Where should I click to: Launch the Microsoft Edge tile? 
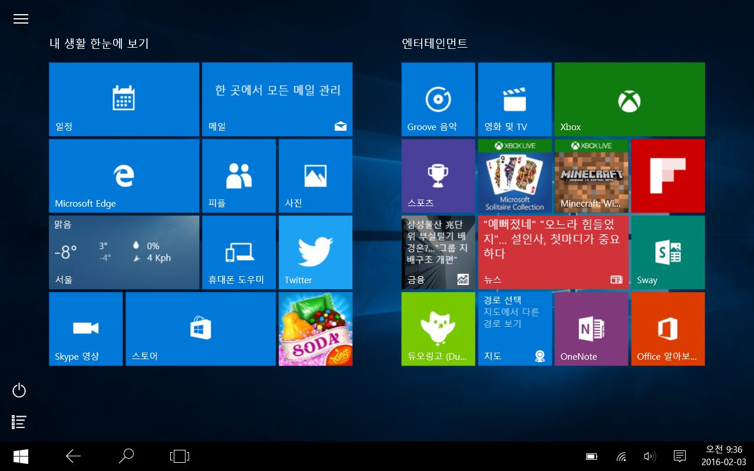point(124,175)
